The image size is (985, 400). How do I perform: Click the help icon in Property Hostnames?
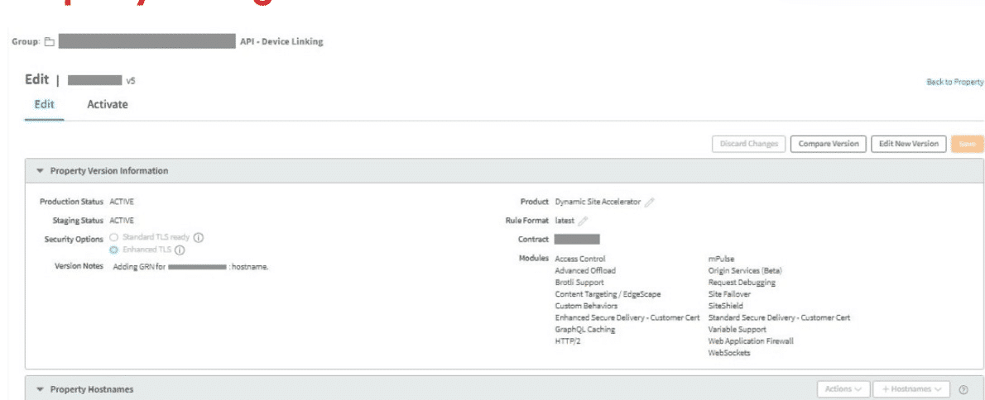tap(963, 389)
